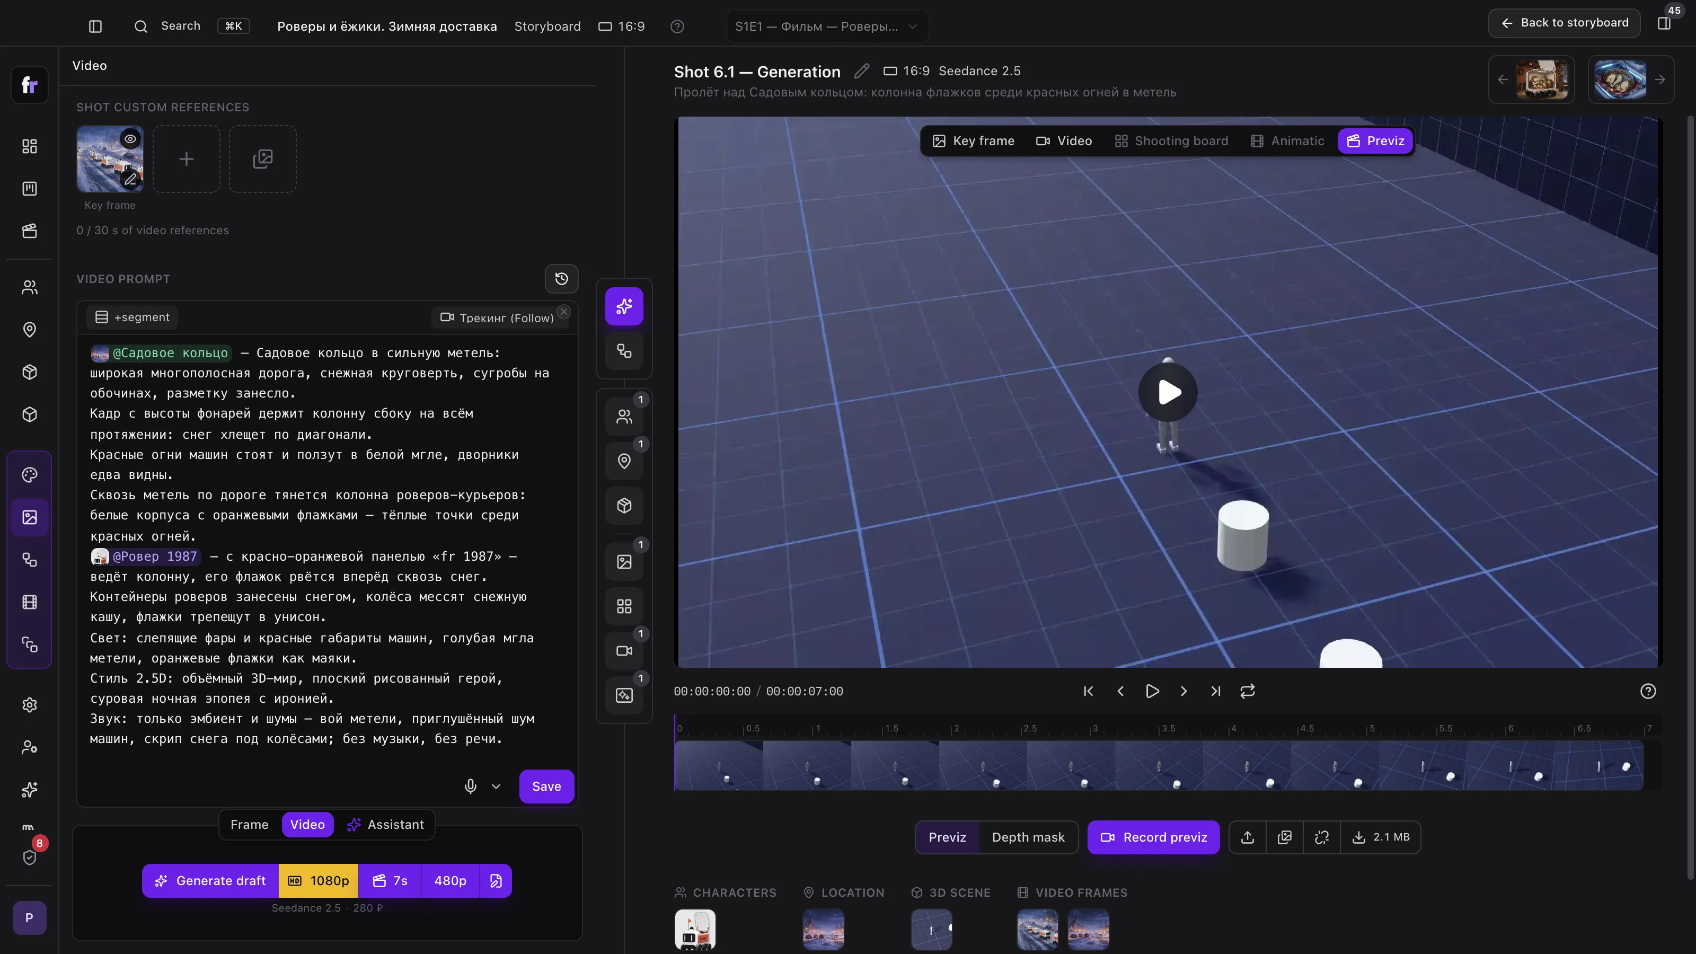The width and height of the screenshot is (1696, 954).
Task: Select the Previz mode toggle below timeline
Action: click(x=947, y=837)
